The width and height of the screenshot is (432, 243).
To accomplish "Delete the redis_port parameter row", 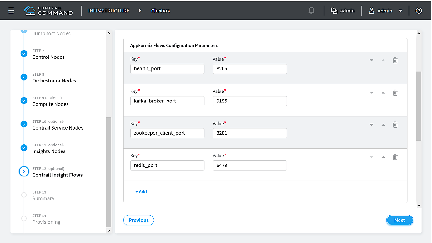I will point(395,157).
